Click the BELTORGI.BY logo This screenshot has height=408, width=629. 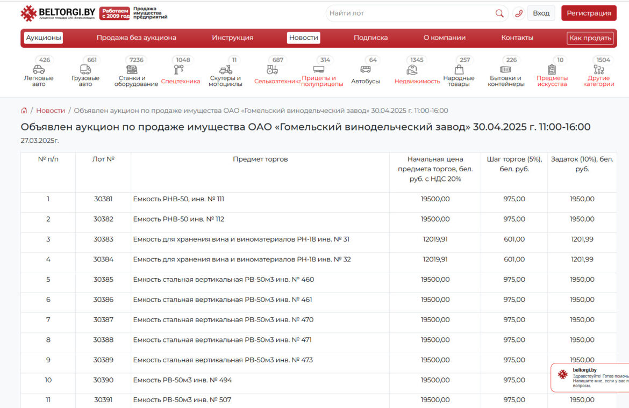coord(58,13)
